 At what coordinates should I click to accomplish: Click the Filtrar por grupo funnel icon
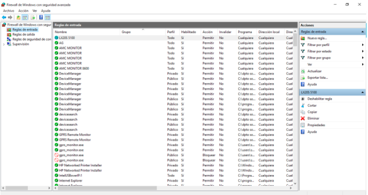pos(303,58)
